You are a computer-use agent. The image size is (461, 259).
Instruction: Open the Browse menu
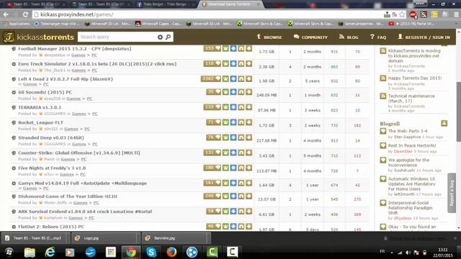click(x=269, y=37)
